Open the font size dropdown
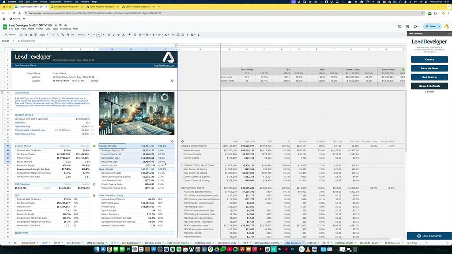 [99, 34]
